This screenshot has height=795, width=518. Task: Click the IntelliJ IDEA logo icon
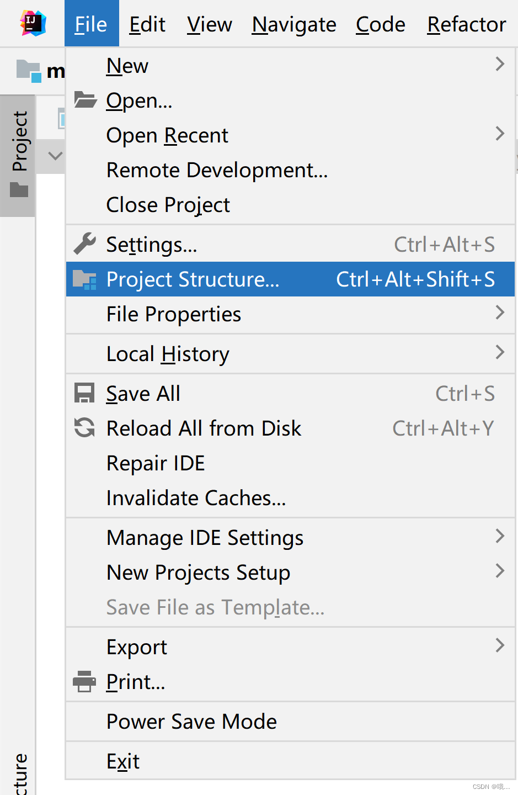(x=33, y=23)
